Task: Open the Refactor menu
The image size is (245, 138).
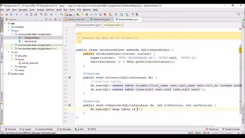Action: (50, 10)
